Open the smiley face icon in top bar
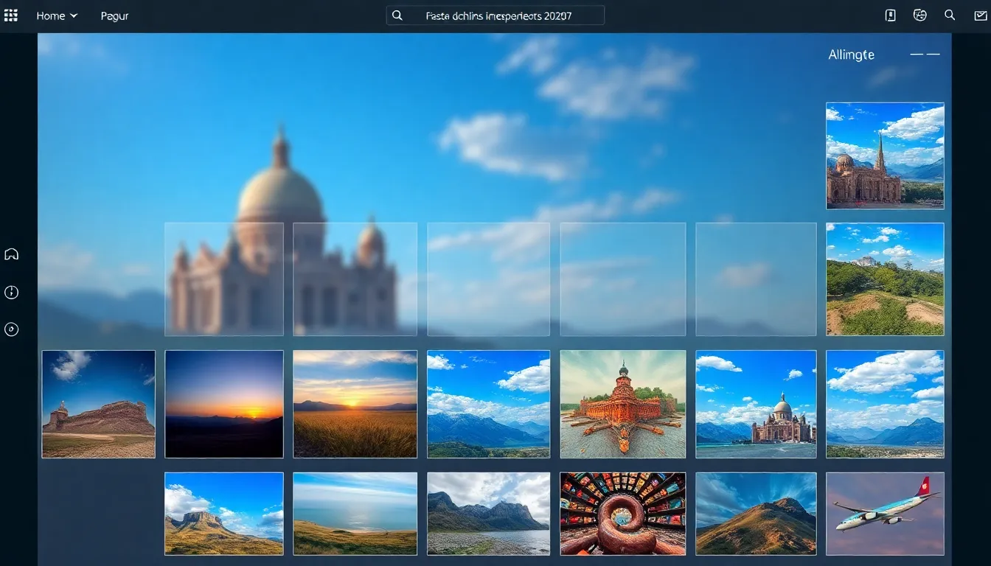 coord(919,15)
